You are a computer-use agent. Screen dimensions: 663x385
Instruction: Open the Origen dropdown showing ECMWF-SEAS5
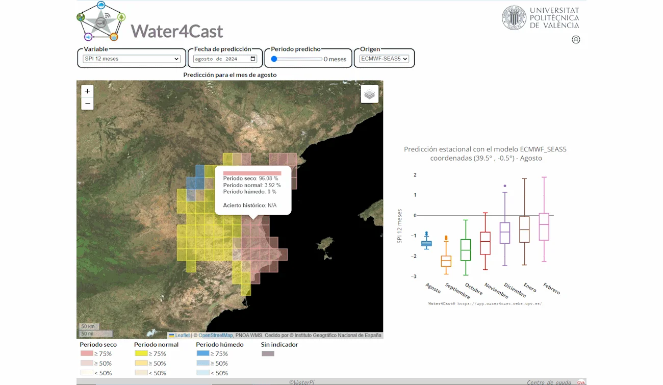384,59
